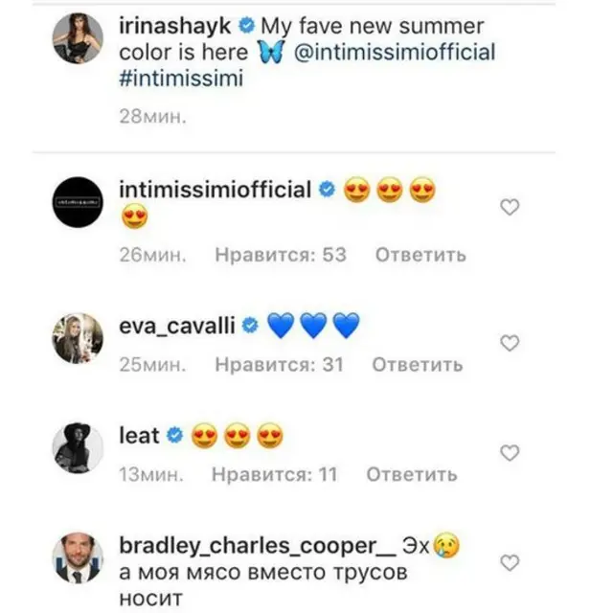Like the intimissimiofficial comment with heart icon
Image resolution: width=613 pixels, height=613 pixels.
(x=510, y=207)
